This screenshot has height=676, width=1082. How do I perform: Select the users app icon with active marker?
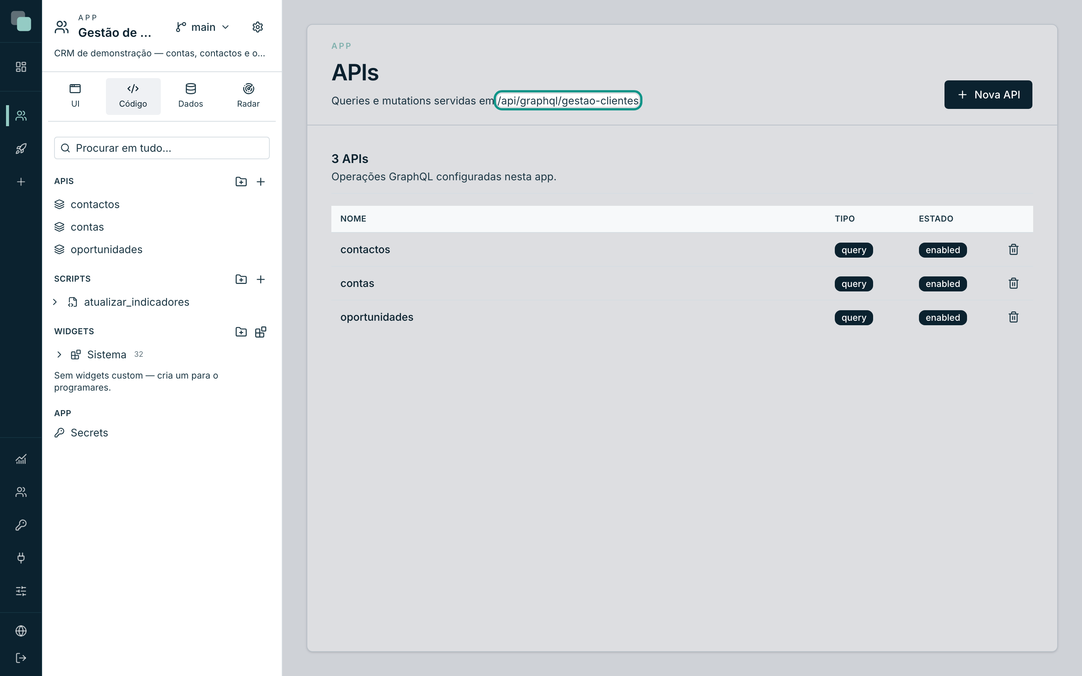tap(21, 116)
